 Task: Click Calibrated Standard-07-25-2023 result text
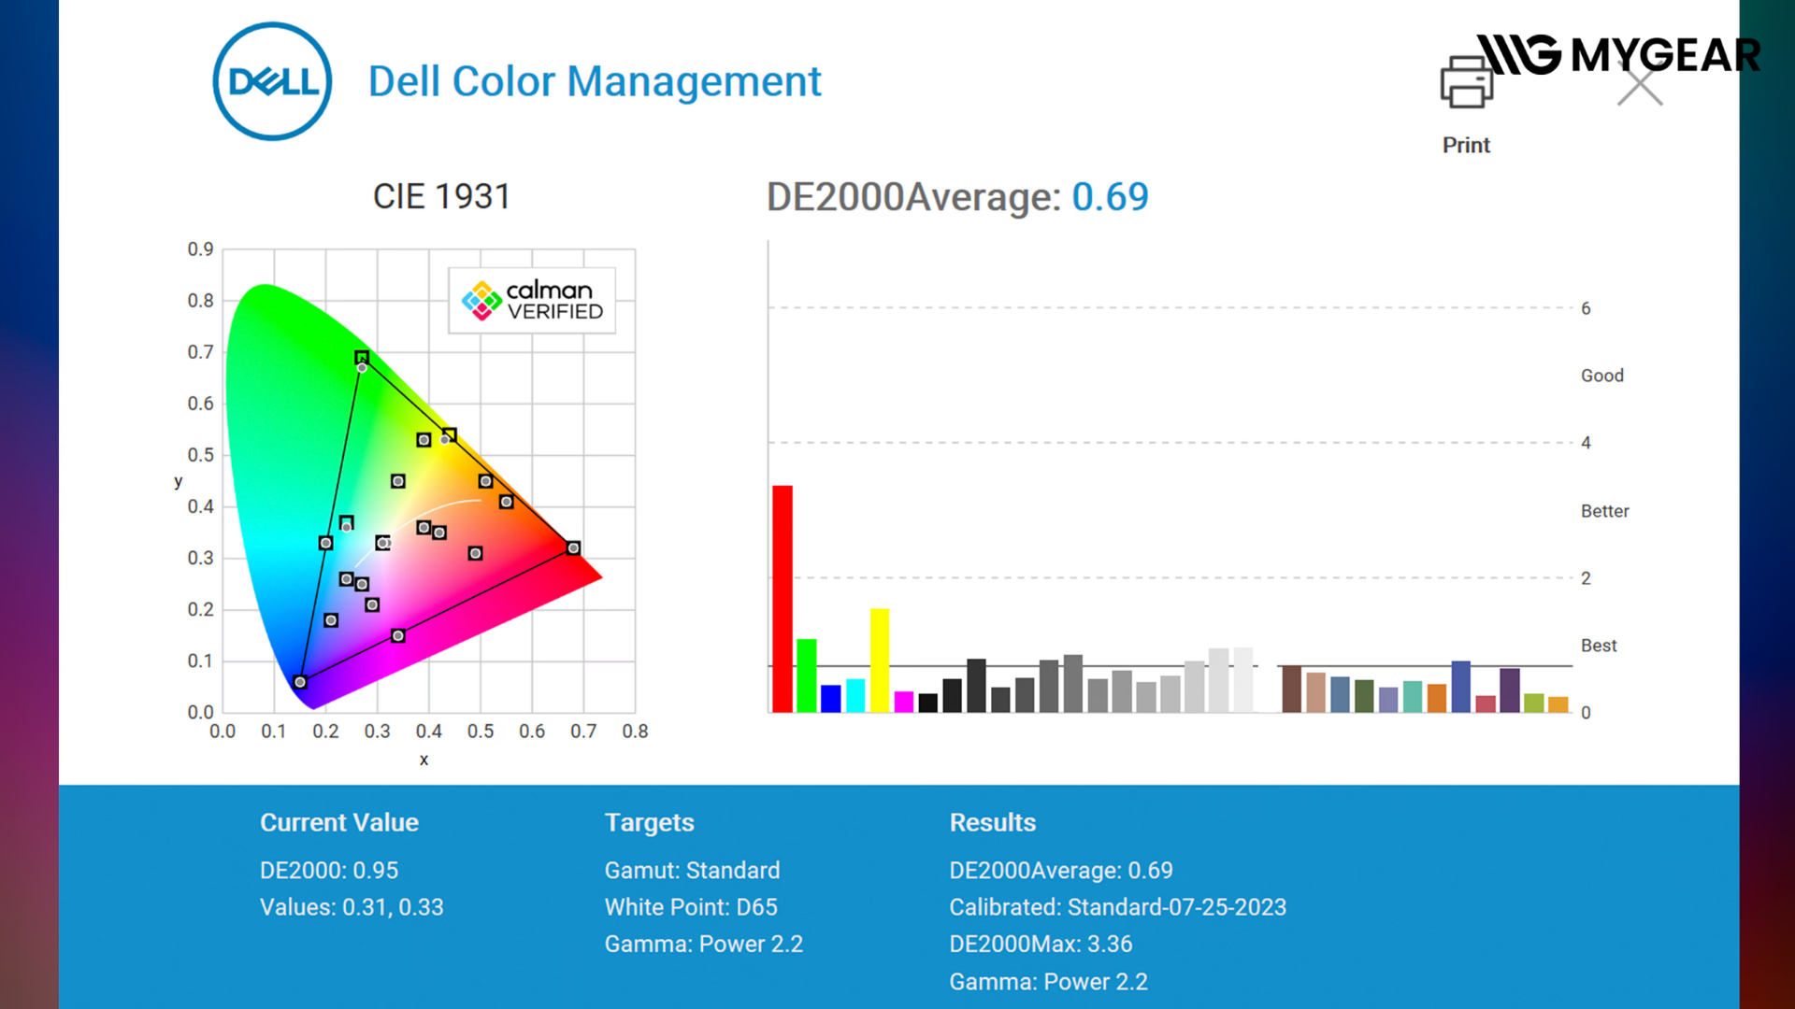[x=1117, y=907]
